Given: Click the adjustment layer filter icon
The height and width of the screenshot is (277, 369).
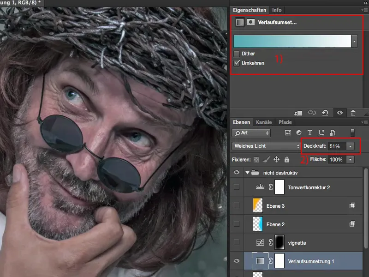Looking at the screenshot, I should [x=299, y=133].
